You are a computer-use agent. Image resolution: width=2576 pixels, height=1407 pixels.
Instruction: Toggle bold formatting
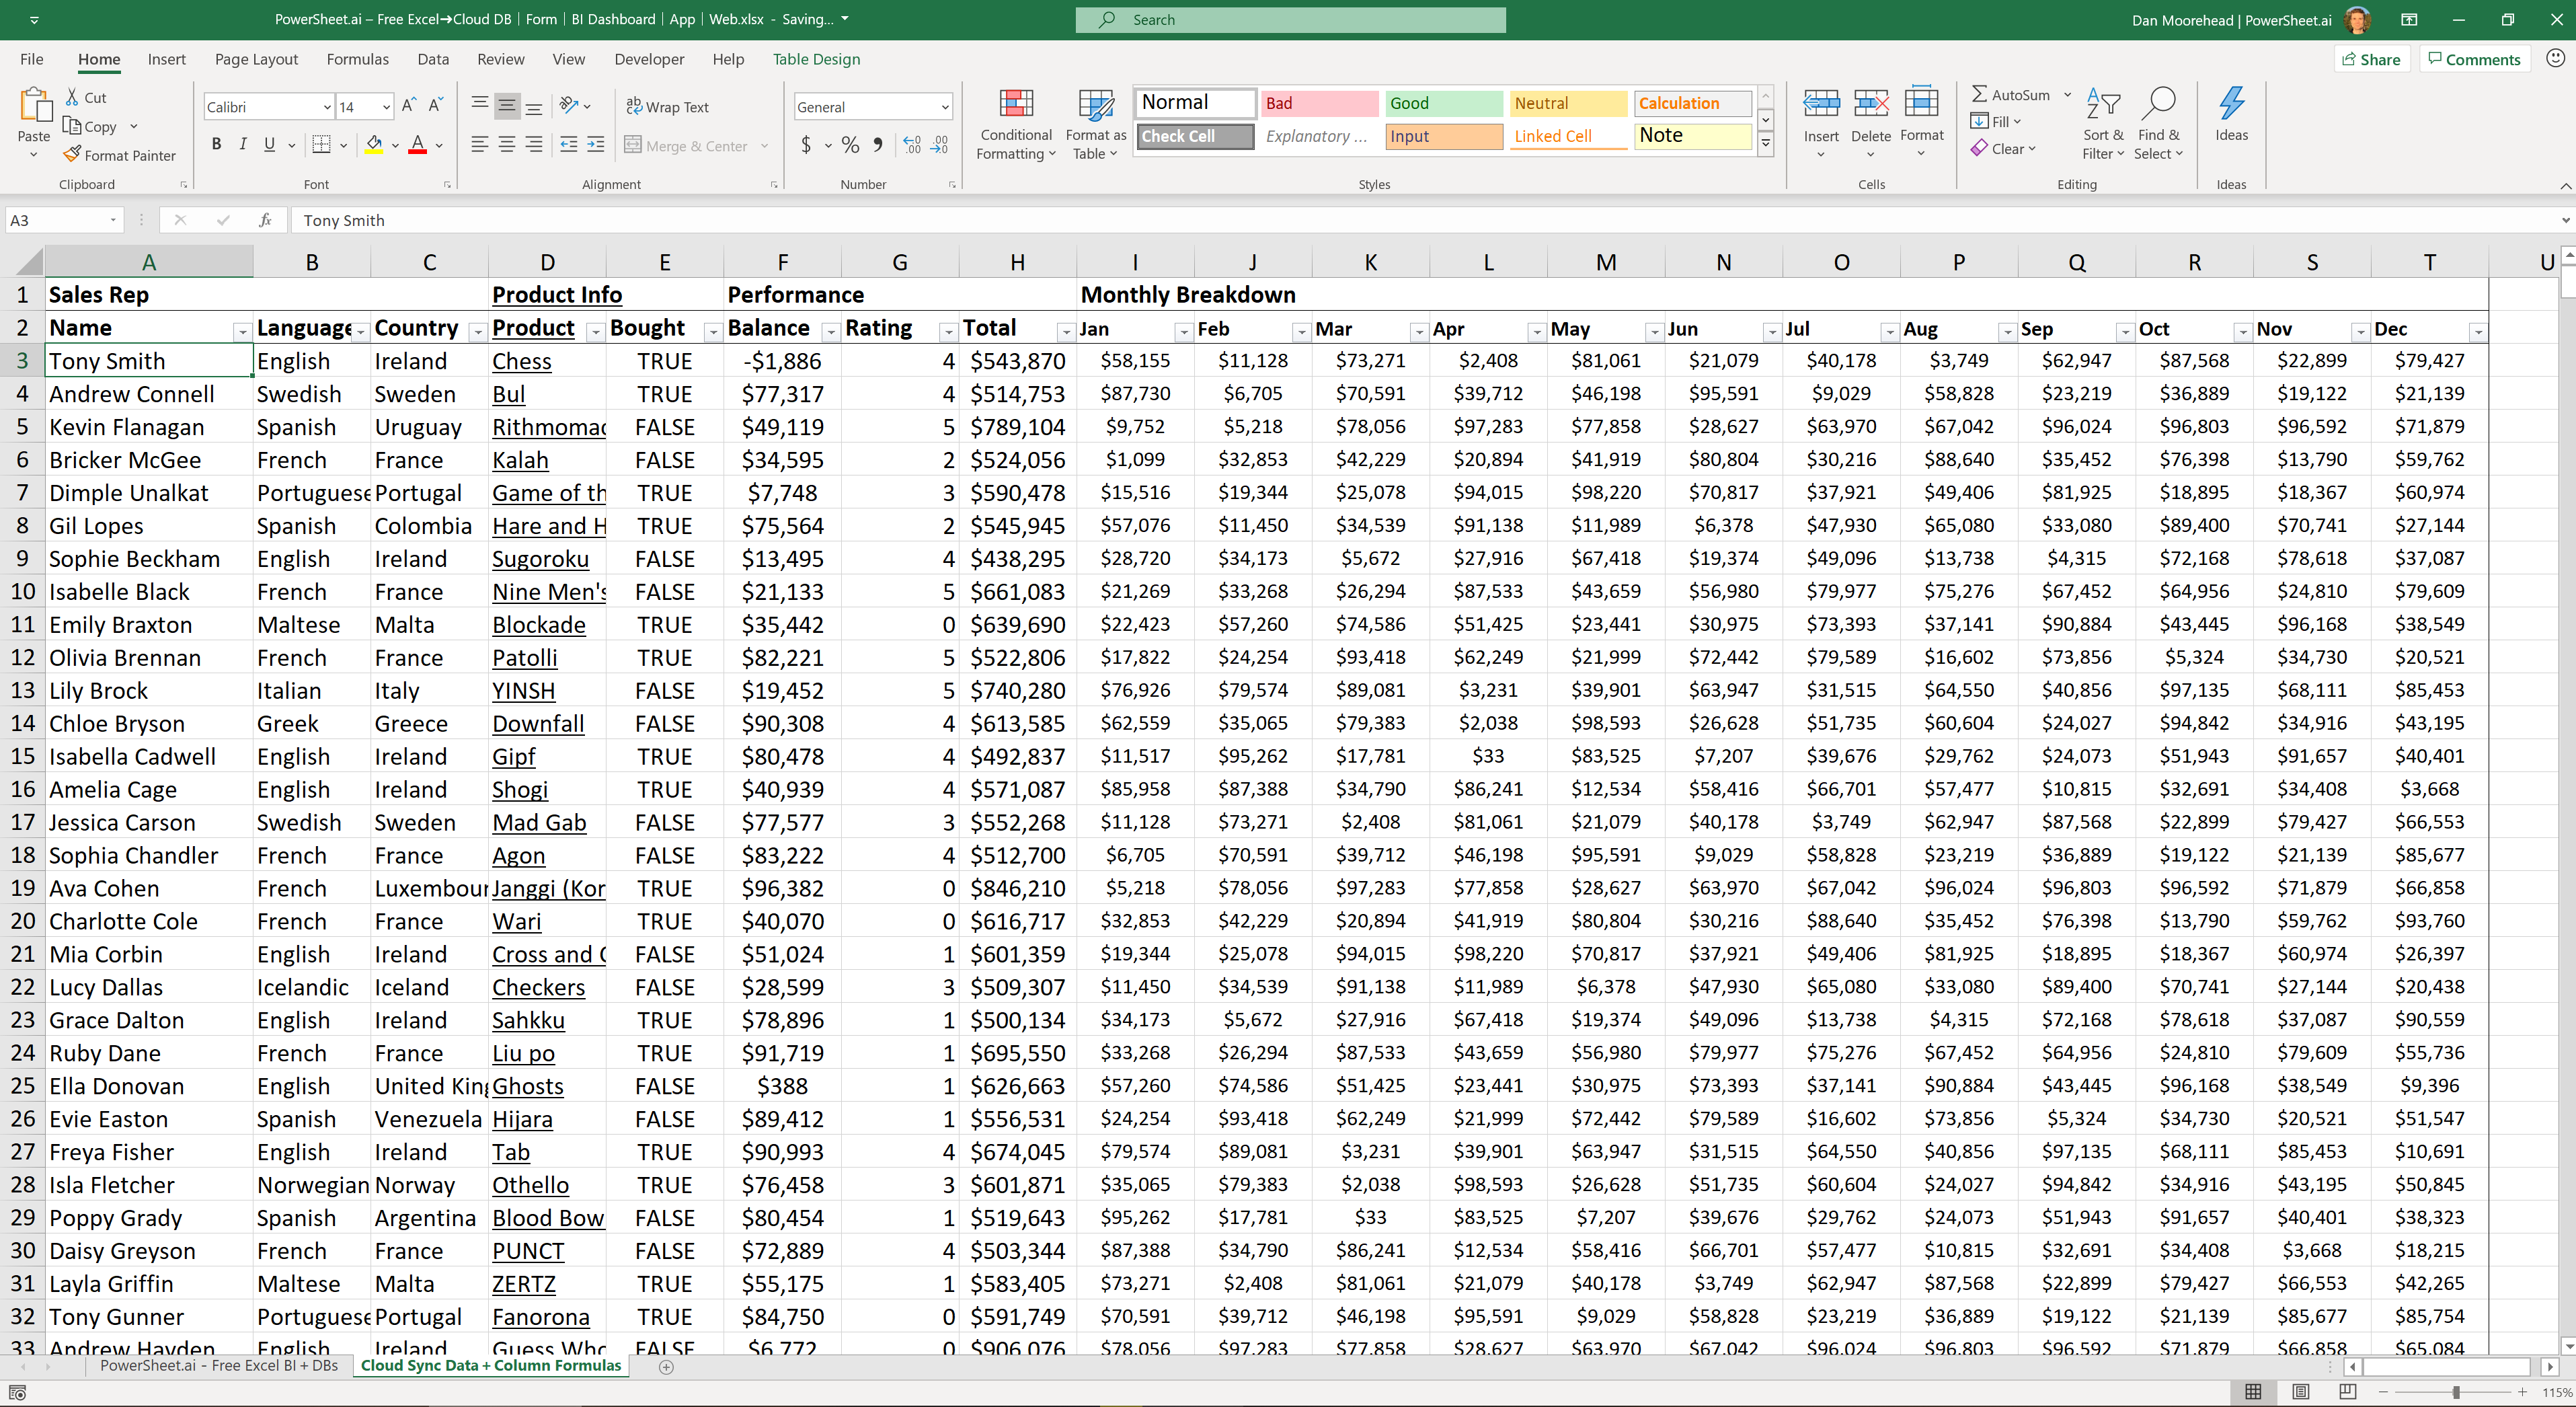[216, 144]
